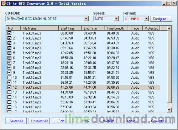
Task: Open the Format MP3 dropdown
Action: [146, 19]
